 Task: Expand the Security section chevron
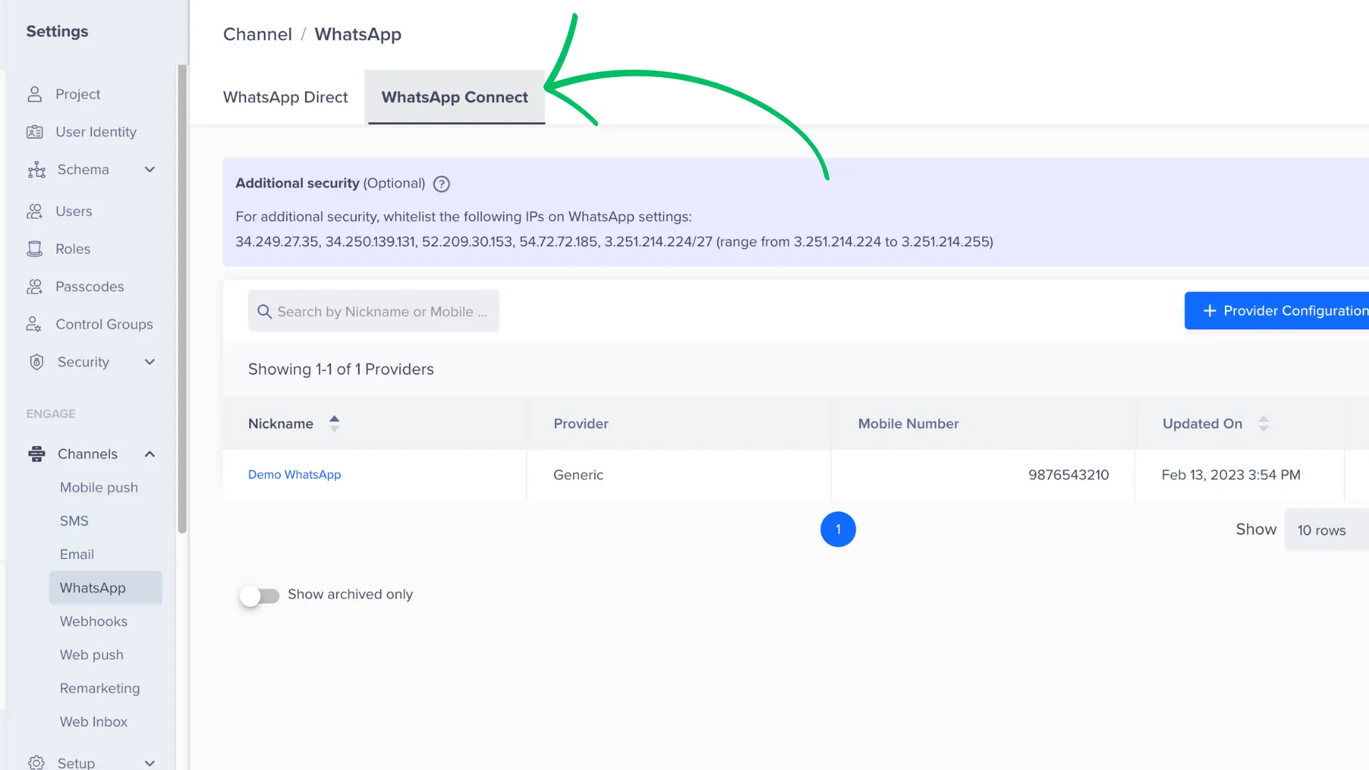tap(150, 362)
